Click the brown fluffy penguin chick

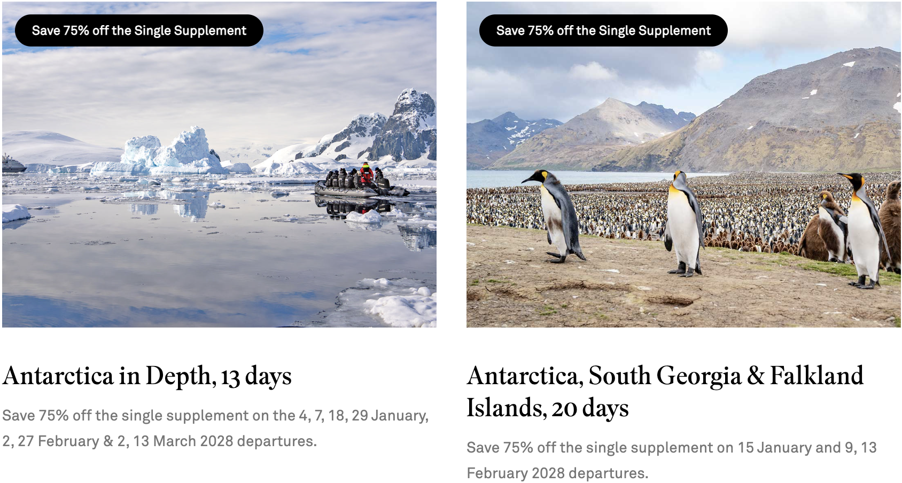pyautogui.click(x=823, y=227)
